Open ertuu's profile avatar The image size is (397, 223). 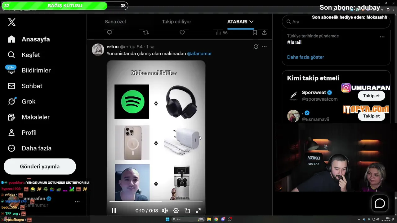98,50
